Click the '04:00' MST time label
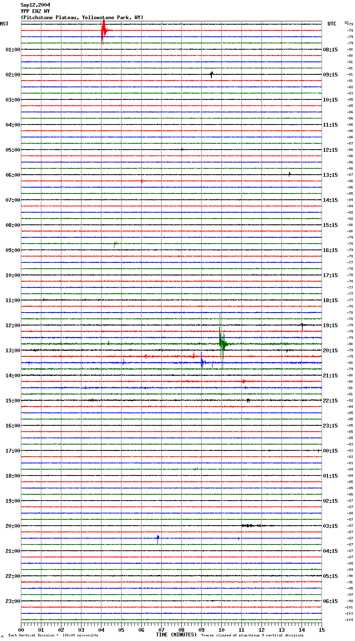This screenshot has width=355, height=641. [x=13, y=125]
